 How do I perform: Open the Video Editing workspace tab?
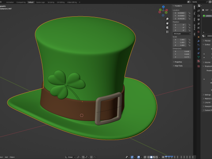click(72, 2)
